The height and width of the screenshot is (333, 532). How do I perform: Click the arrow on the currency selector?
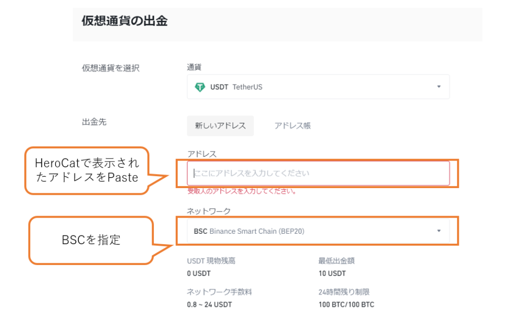point(438,87)
